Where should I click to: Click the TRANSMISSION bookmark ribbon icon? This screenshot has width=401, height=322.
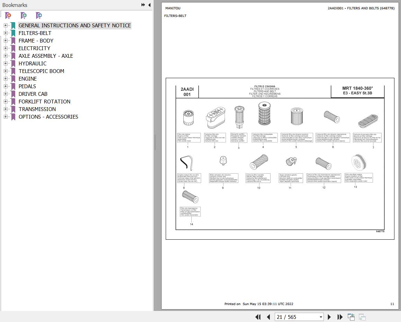click(x=13, y=109)
